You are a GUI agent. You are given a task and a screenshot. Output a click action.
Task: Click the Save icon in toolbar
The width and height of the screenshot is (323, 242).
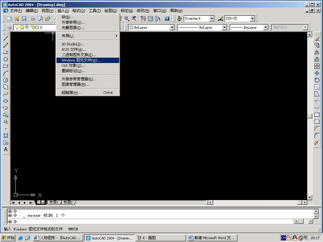coord(24,19)
